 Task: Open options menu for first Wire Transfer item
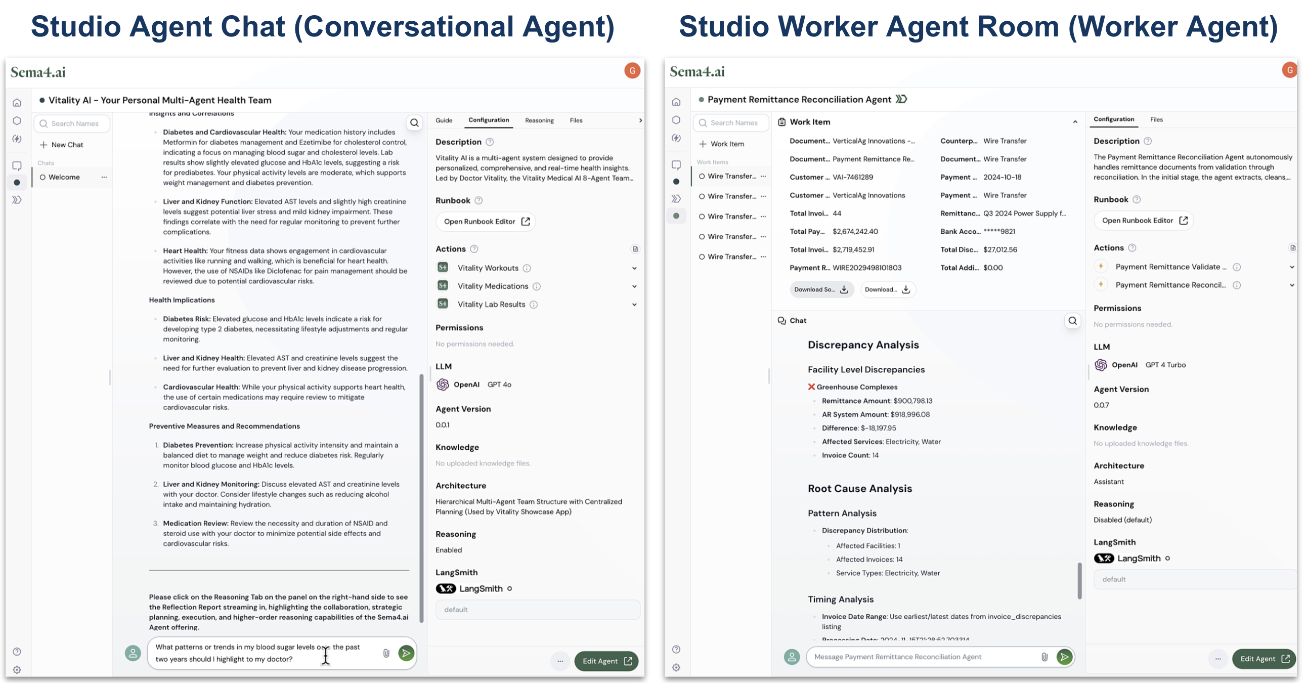(764, 177)
